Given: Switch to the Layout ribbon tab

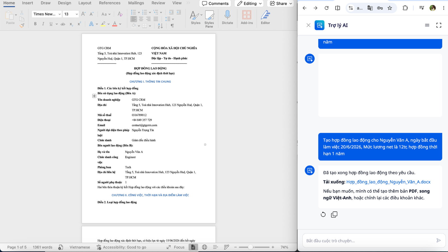Looking at the screenshot, I should tap(85, 3).
